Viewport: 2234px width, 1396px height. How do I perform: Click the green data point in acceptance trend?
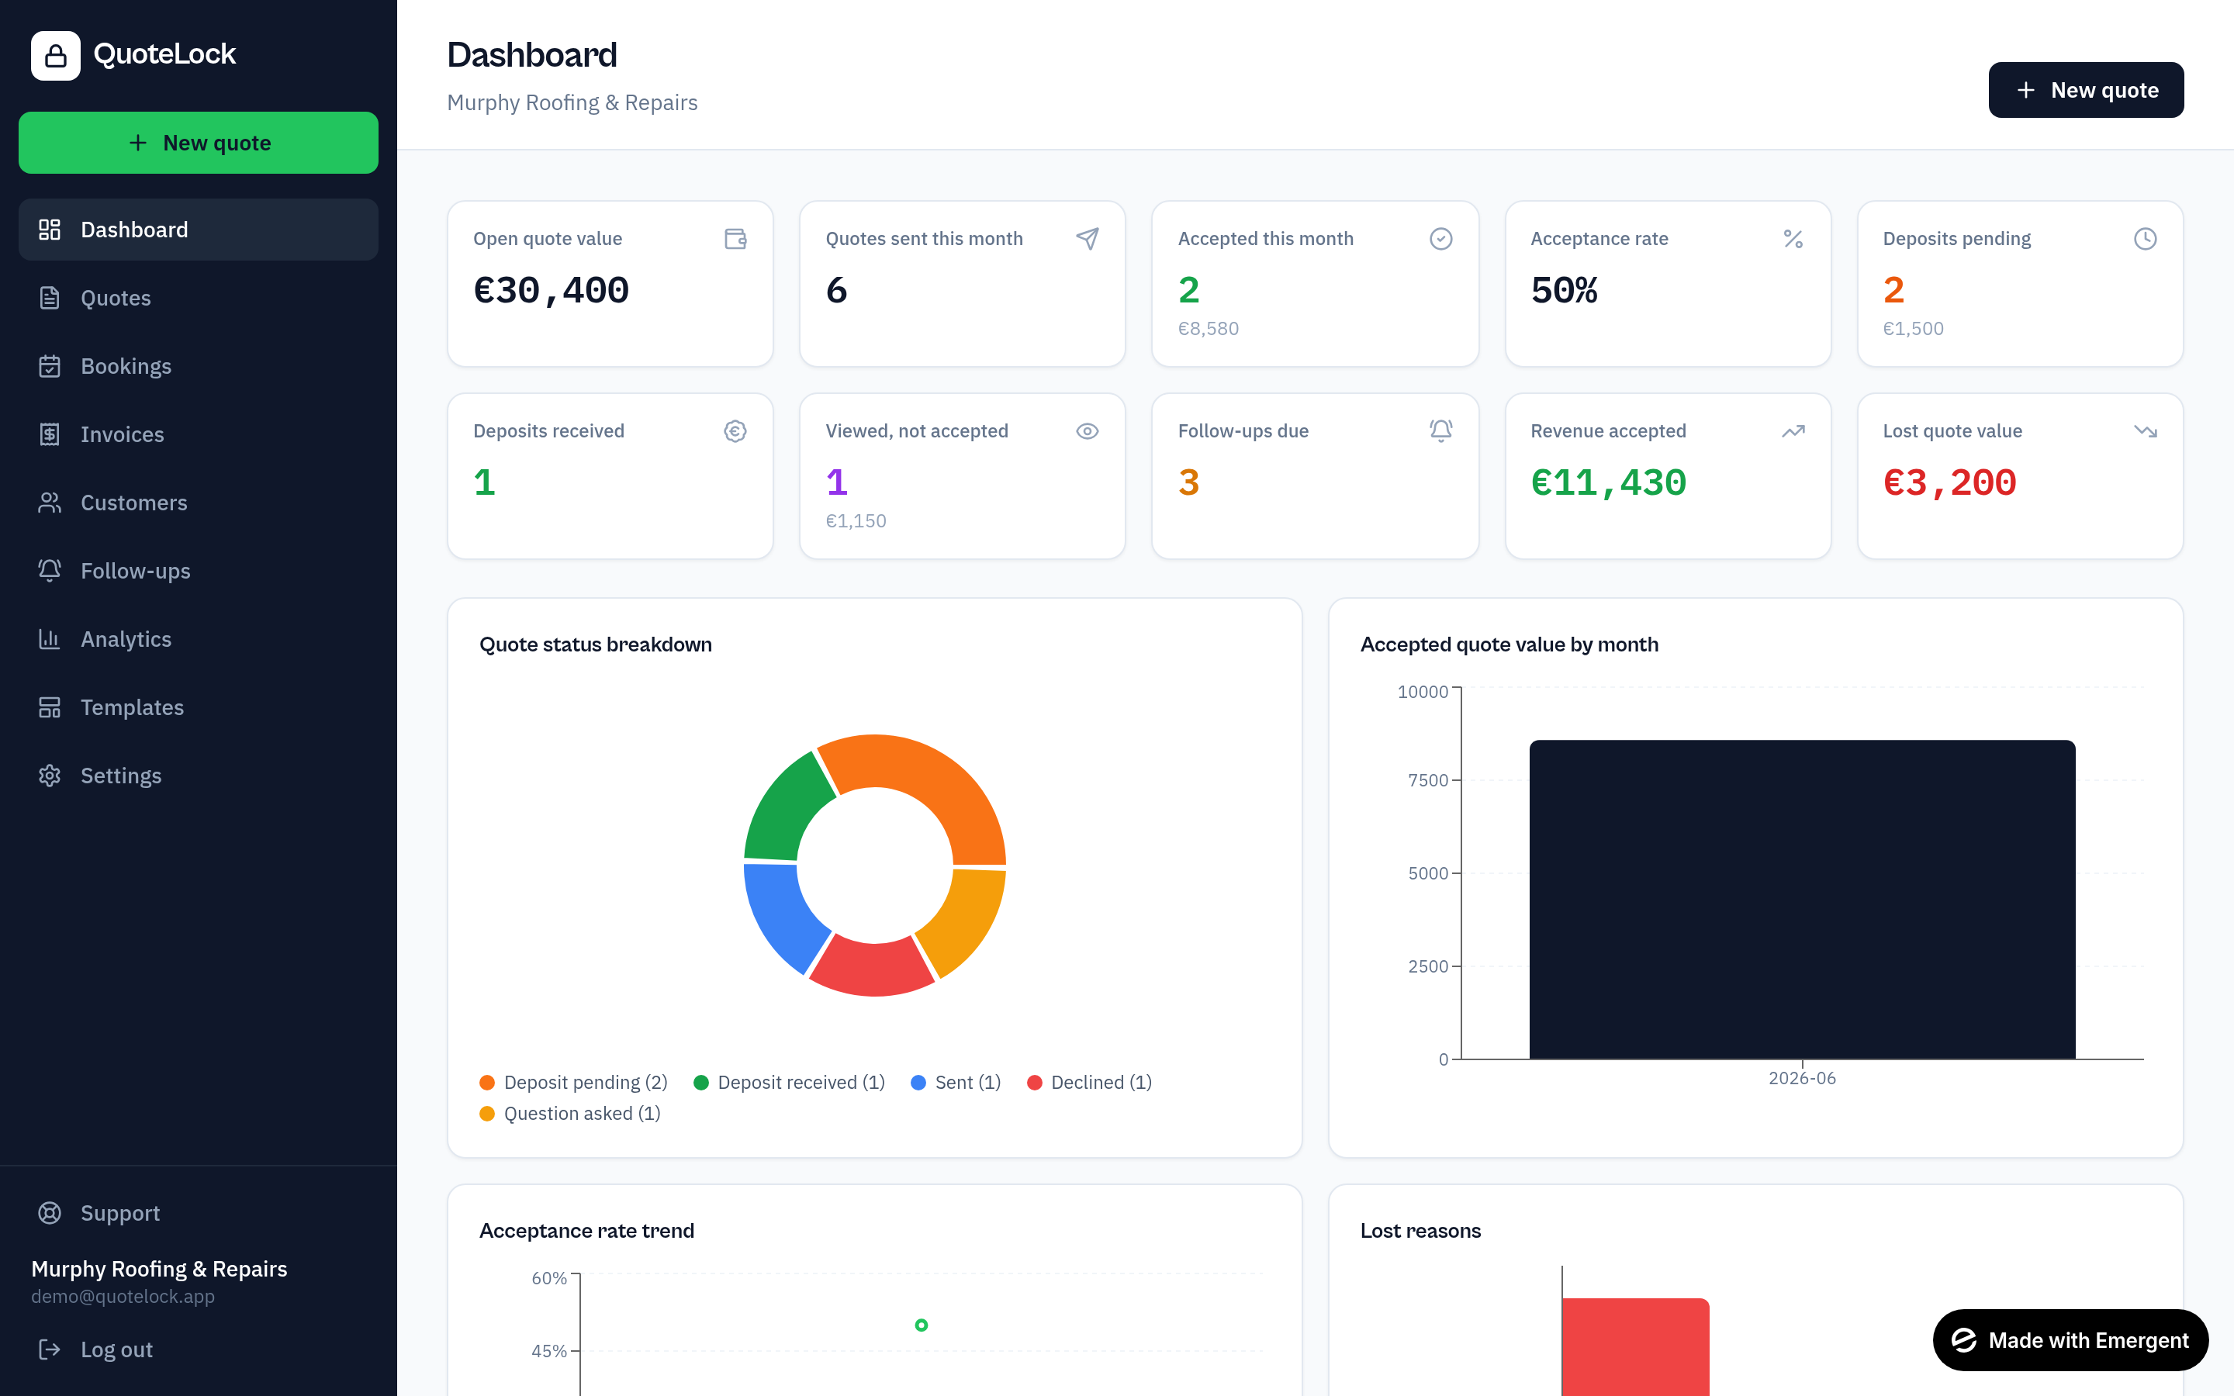pyautogui.click(x=921, y=1325)
